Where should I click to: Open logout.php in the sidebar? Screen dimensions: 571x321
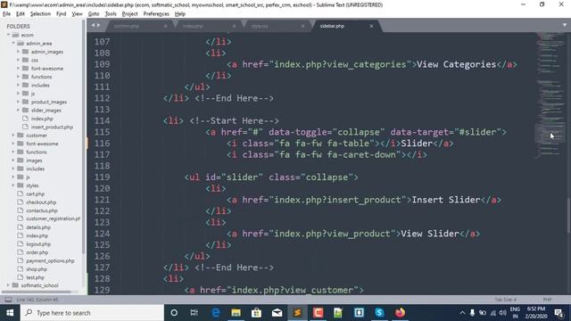(38, 244)
